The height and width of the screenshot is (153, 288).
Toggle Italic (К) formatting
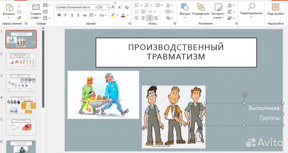pyautogui.click(x=65, y=15)
